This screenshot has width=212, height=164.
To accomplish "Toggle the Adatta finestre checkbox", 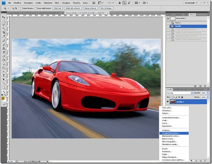I will click(21, 8).
